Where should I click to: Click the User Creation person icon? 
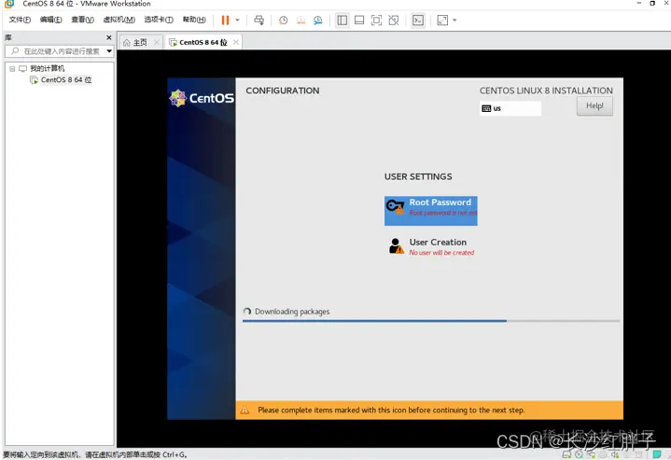[x=396, y=246]
